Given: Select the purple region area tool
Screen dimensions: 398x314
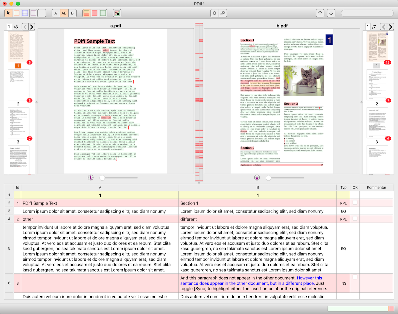Looking at the screenshot, I should pyautogui.click(x=33, y=13).
